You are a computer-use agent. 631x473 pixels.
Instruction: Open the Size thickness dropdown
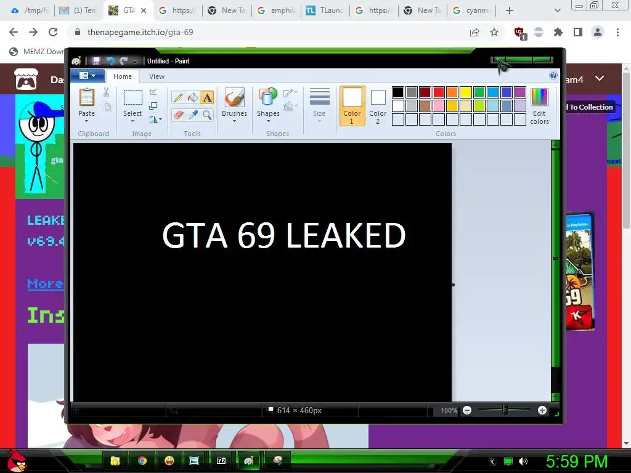tap(320, 105)
